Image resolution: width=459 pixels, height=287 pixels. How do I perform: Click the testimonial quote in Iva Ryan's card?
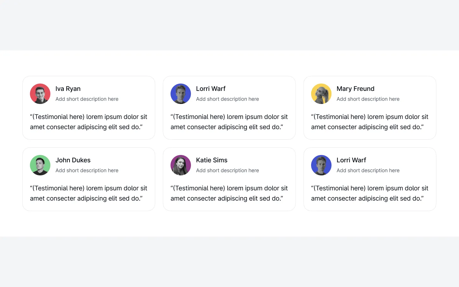(89, 122)
